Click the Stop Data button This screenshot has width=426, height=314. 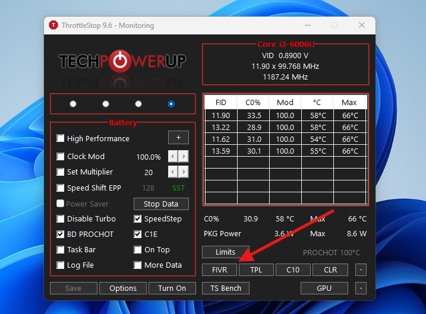tap(161, 204)
